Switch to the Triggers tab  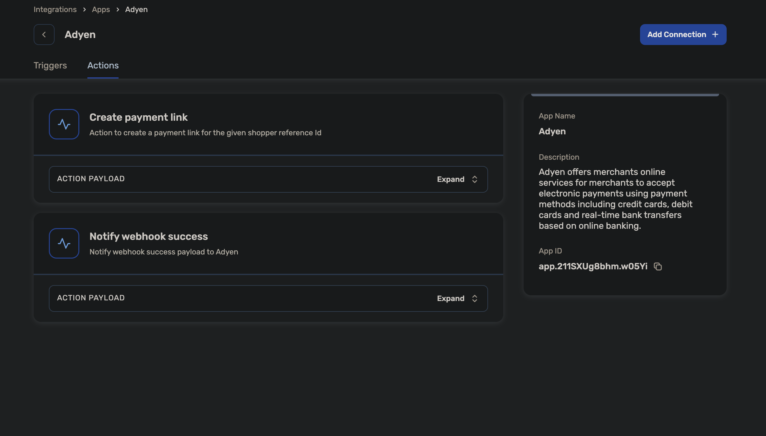click(x=50, y=66)
